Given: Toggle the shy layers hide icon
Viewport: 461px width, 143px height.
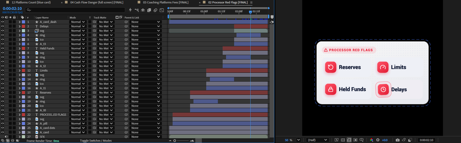Looking at the screenshot, I should [143, 10].
